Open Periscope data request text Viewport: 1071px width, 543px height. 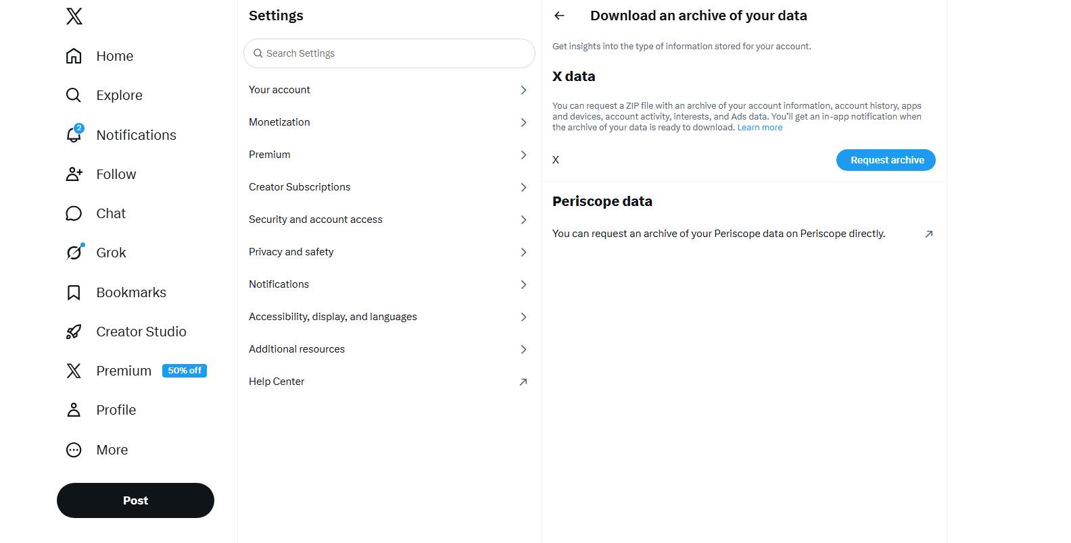[x=719, y=234]
